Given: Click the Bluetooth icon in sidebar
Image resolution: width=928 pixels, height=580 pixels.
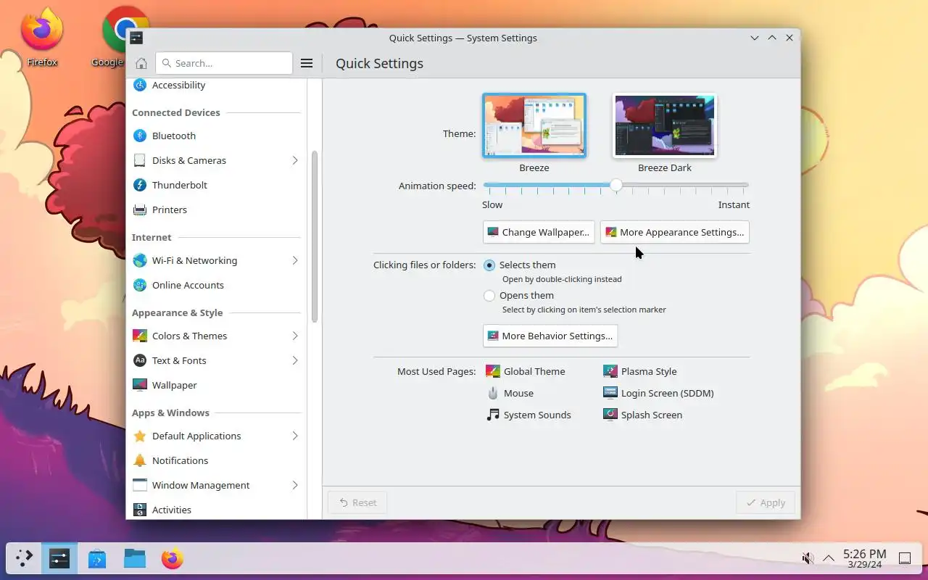Looking at the screenshot, I should (140, 136).
